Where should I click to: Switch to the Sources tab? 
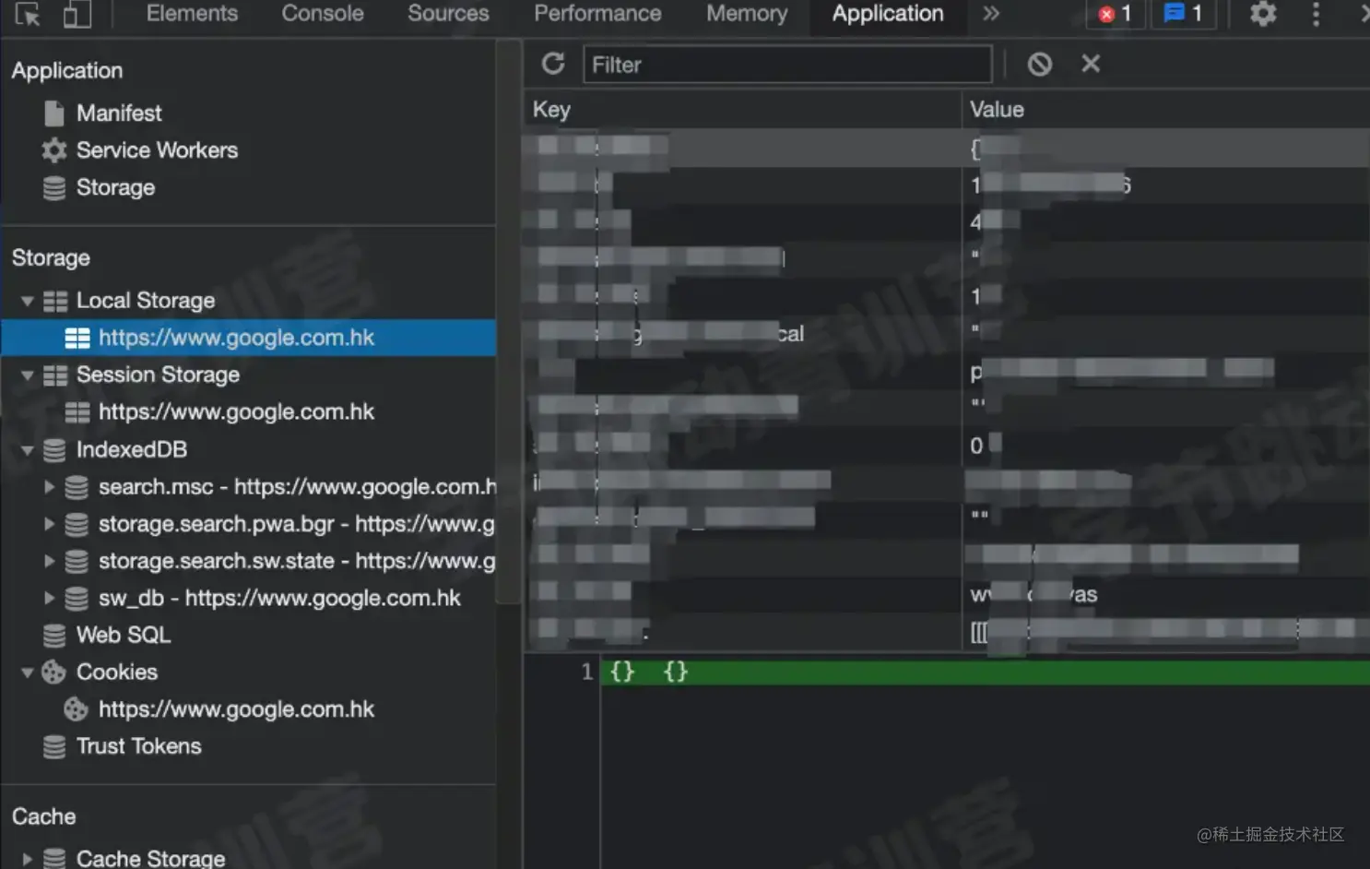(448, 14)
